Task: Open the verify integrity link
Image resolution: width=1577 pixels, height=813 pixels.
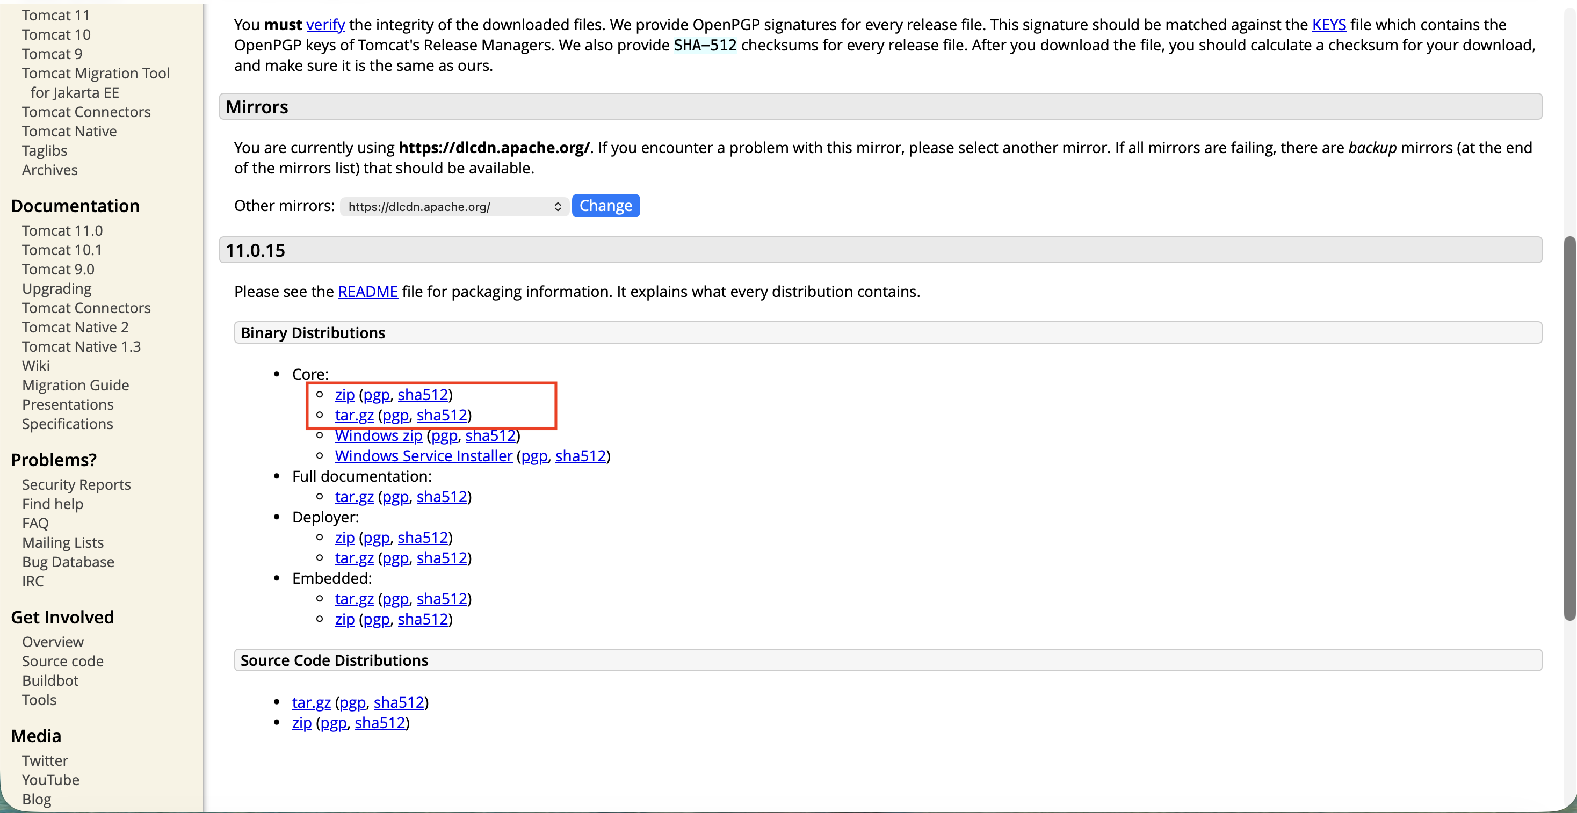Action: point(325,25)
